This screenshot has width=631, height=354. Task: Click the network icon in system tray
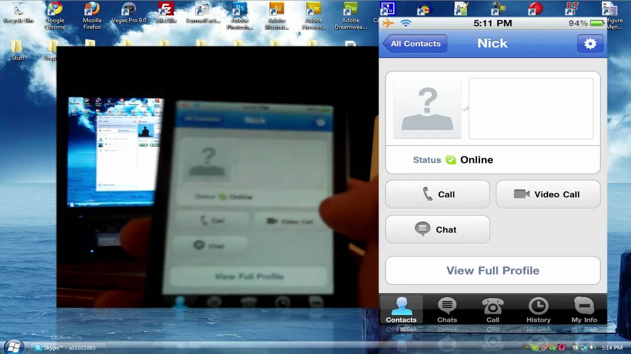coord(584,348)
